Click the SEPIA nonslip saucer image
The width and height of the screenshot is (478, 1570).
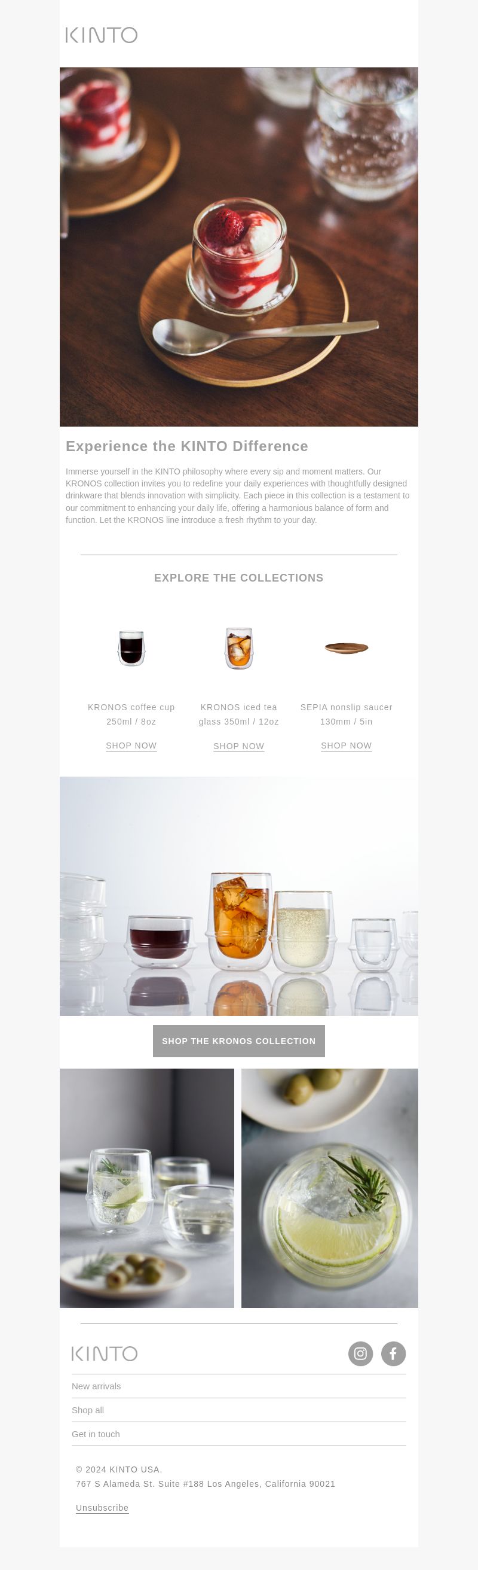tap(347, 648)
